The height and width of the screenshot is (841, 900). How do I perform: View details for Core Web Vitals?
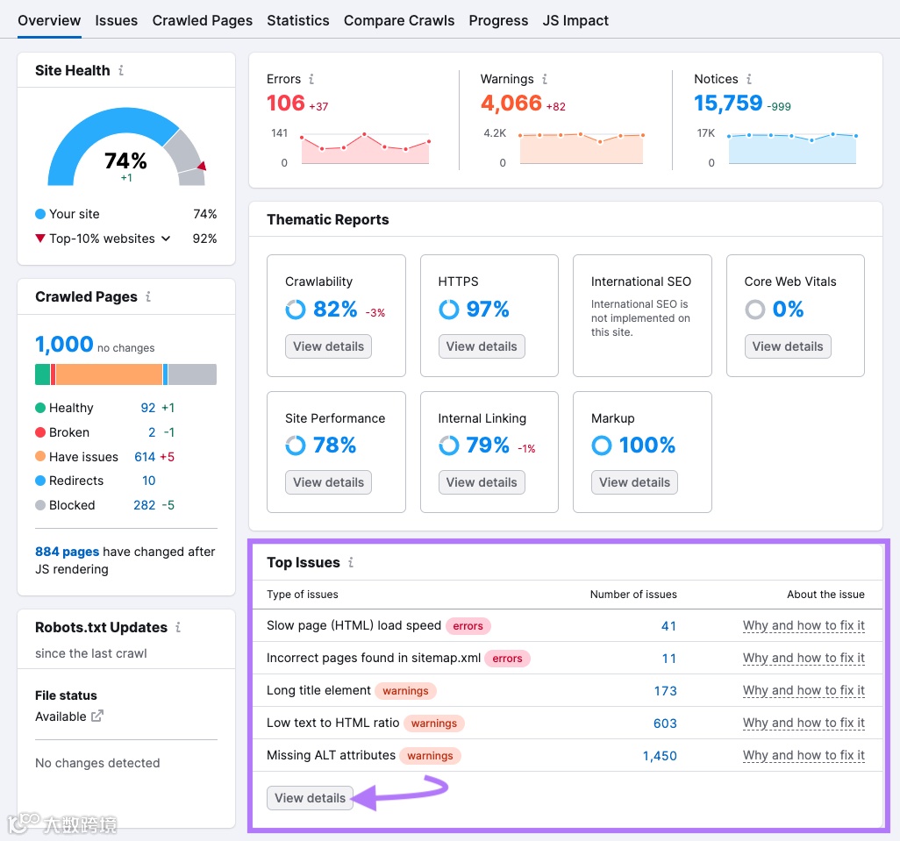coord(788,346)
